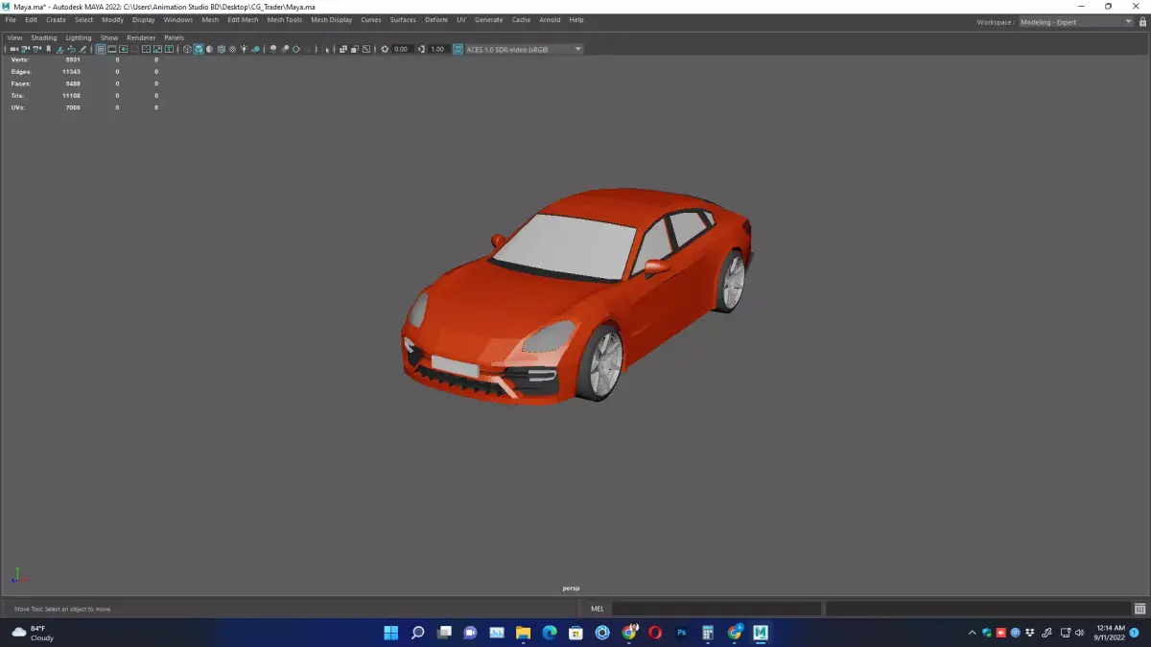This screenshot has height=647, width=1151.
Task: Click the Gamma reset icon
Action: click(x=422, y=49)
